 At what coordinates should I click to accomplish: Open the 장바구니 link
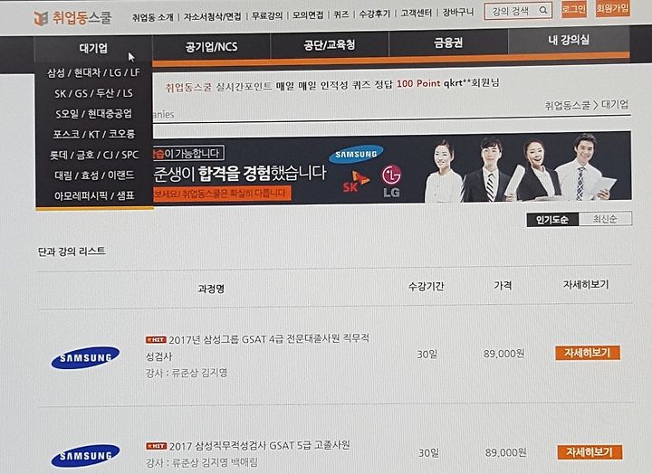point(458,13)
